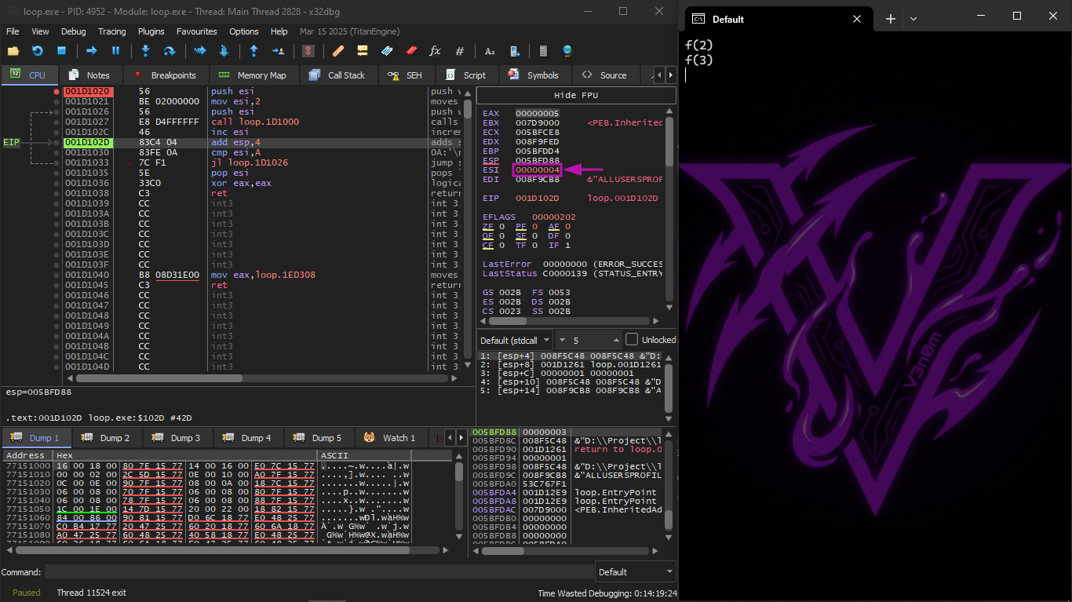
Task: Open the calculator tool icon
Action: click(x=542, y=51)
